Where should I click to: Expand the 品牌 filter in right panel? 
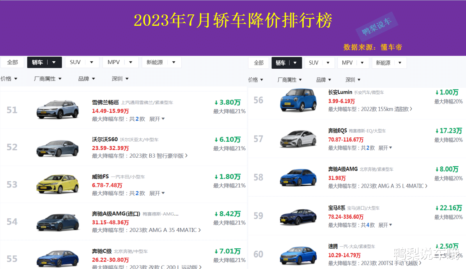click(x=324, y=80)
